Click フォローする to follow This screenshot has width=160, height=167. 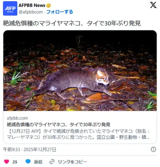coord(60,12)
